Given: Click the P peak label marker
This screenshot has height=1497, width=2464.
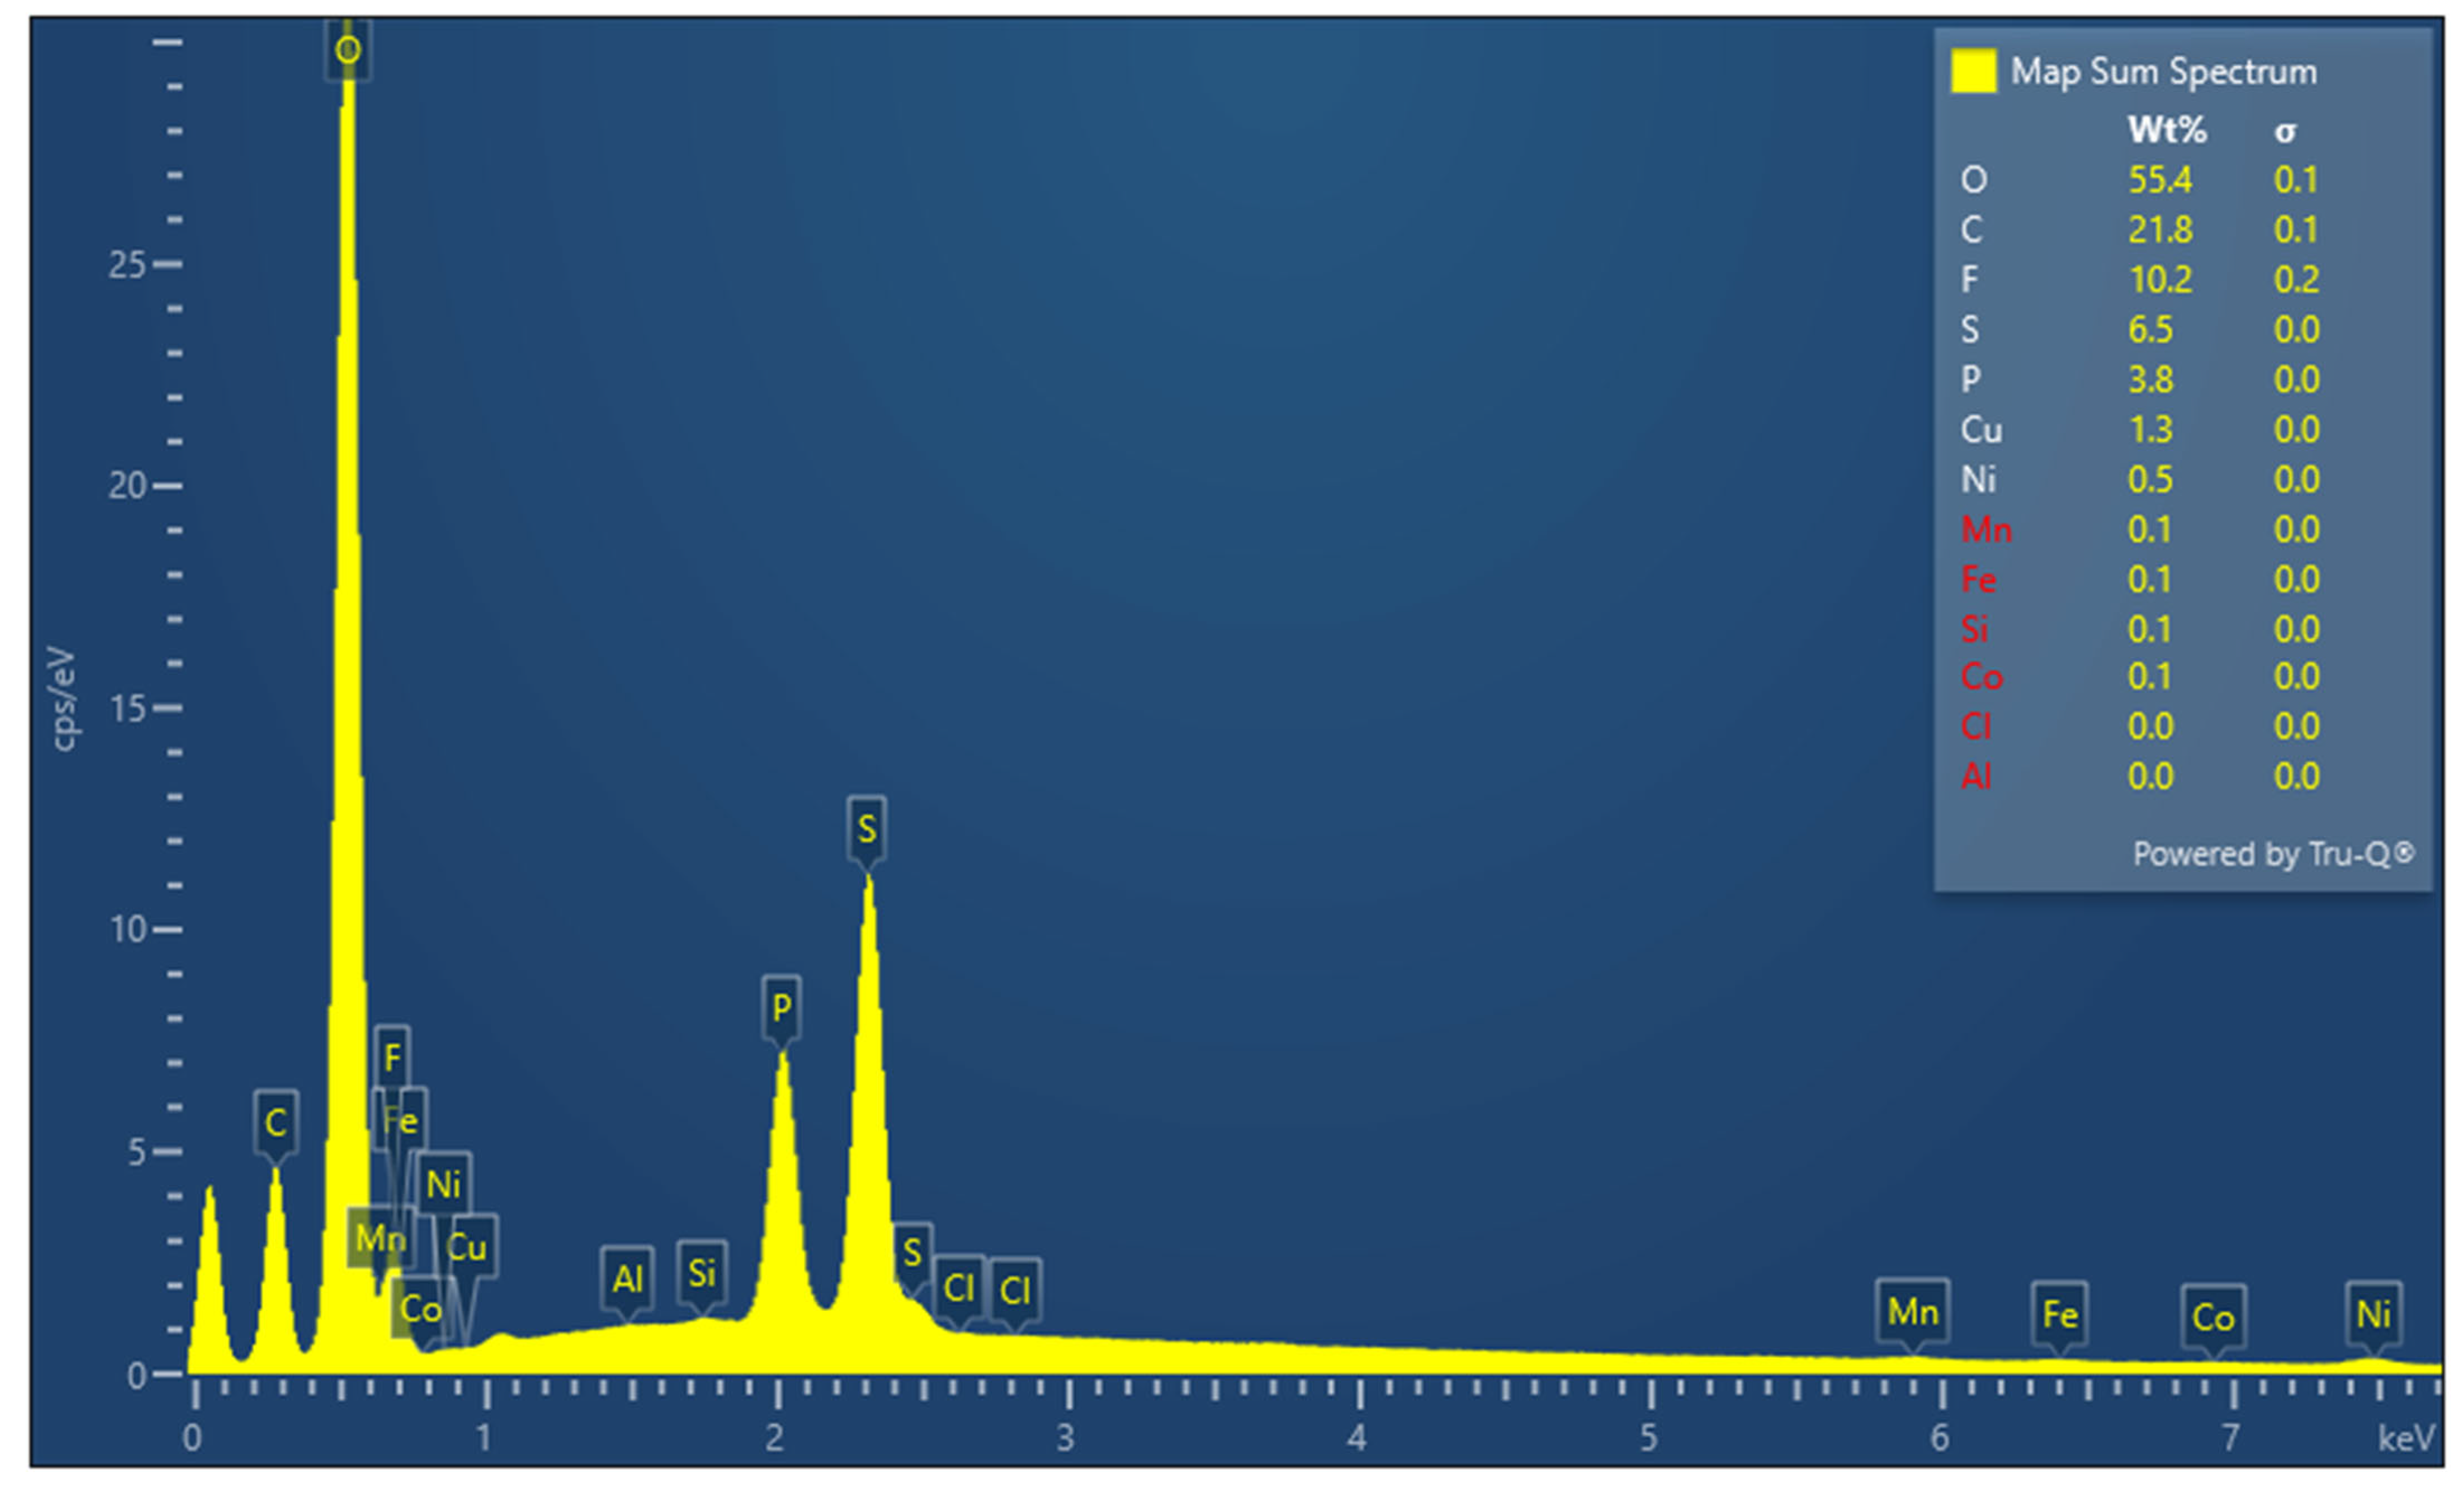Looking at the screenshot, I should [x=781, y=1007].
